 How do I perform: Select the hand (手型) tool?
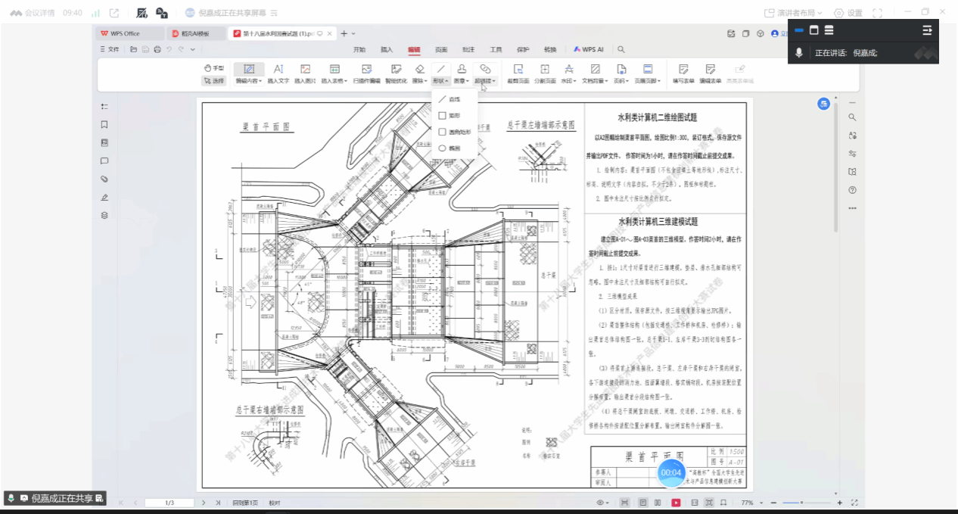214,68
